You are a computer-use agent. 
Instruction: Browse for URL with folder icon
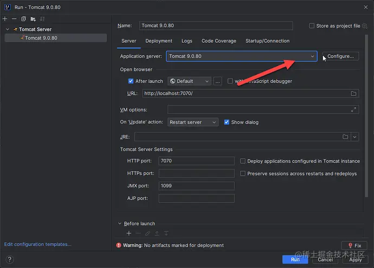click(x=353, y=94)
